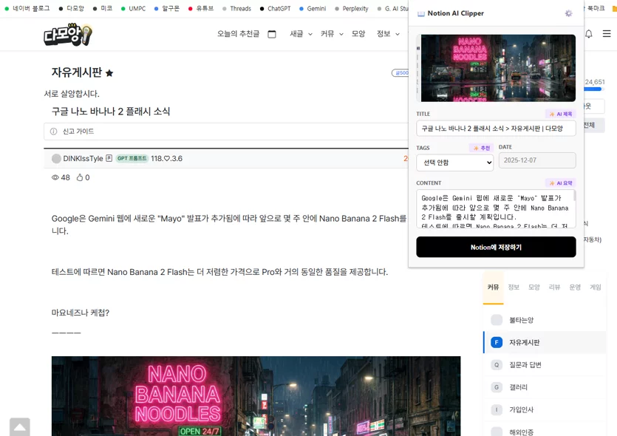Click the thumbs-up like icon

click(x=80, y=177)
